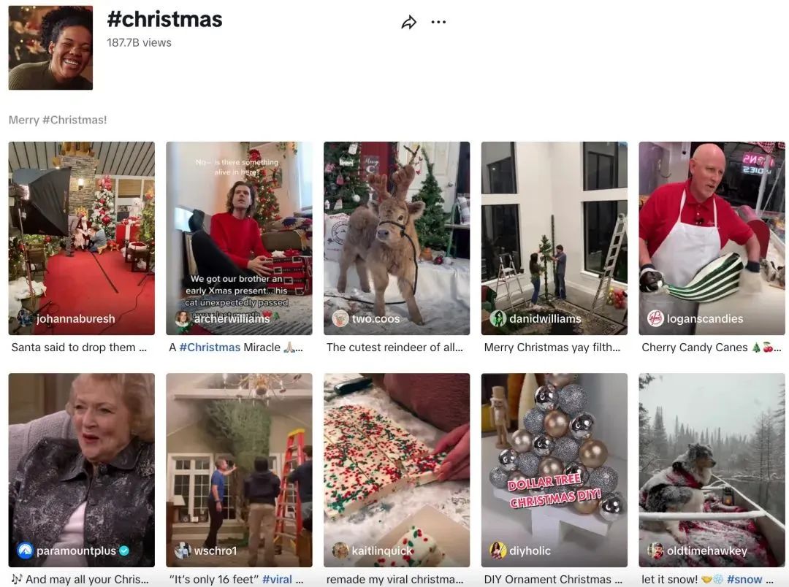The width and height of the screenshot is (789, 587).
Task: Open the Santa photo shoot video
Action: tap(81, 226)
